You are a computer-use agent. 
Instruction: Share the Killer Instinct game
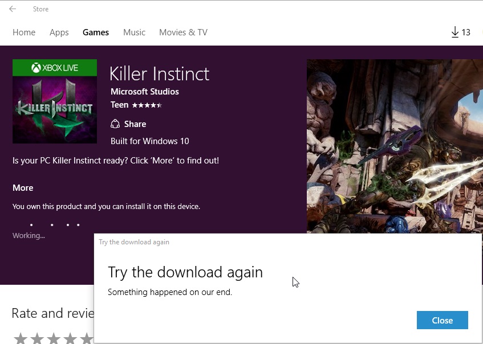tap(128, 124)
